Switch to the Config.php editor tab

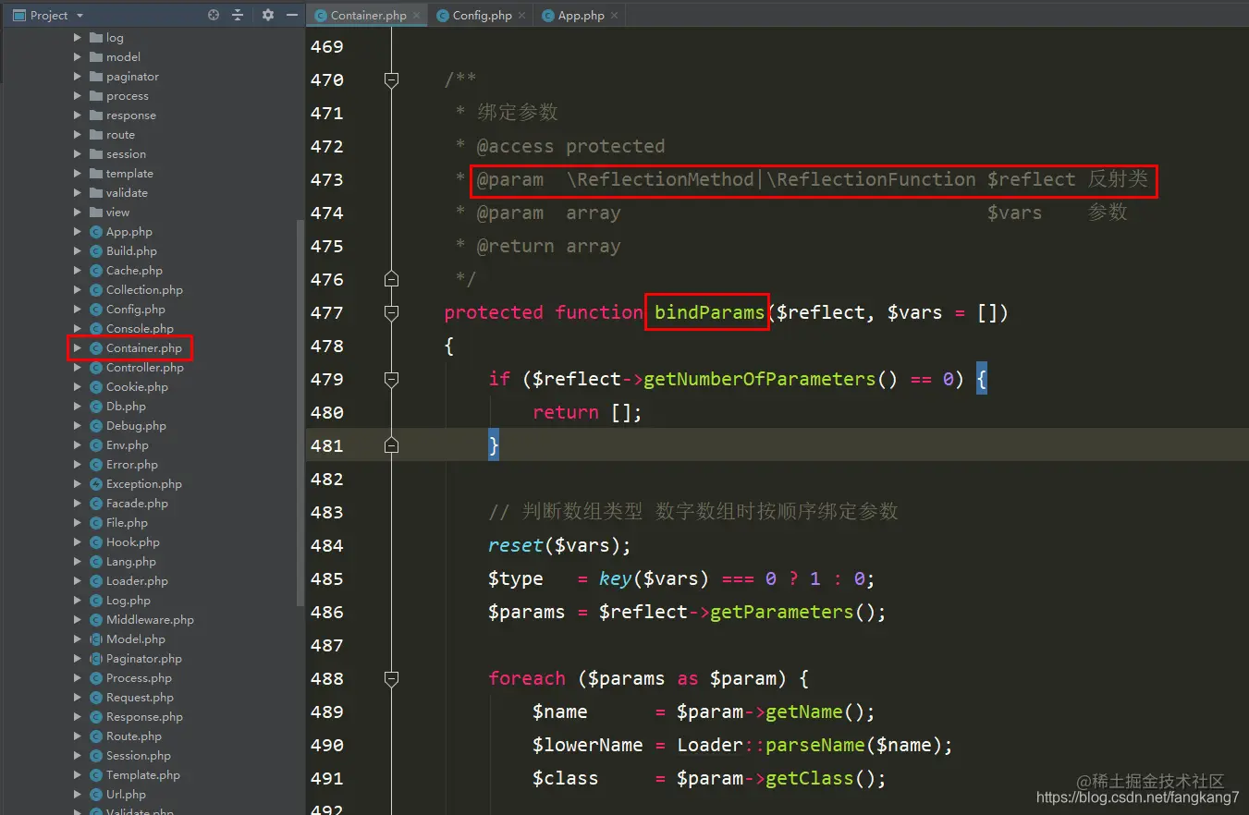click(x=481, y=16)
